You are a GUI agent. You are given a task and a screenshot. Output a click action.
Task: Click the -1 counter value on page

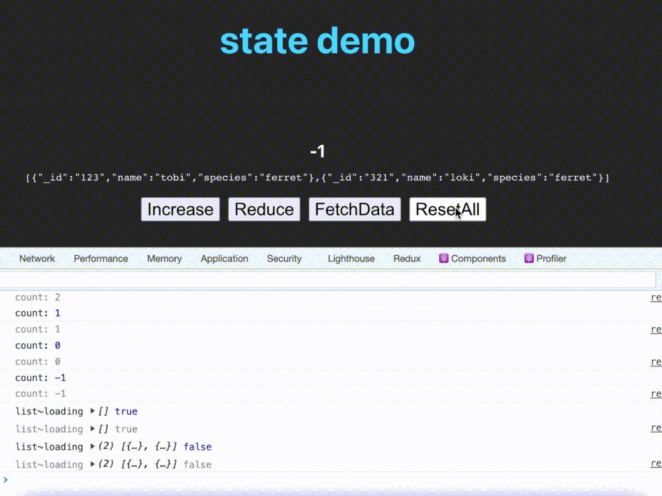click(x=317, y=151)
